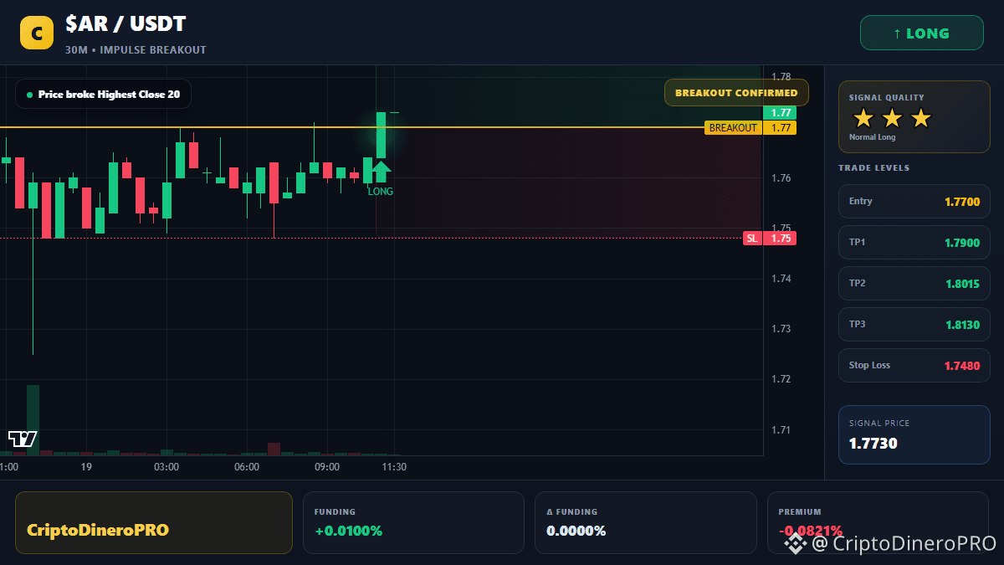Click the 1.71 price axis label
The width and height of the screenshot is (1004, 565).
(x=781, y=430)
